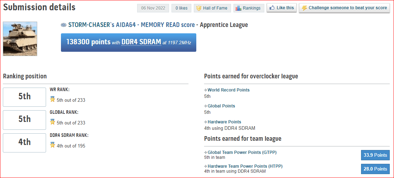Open the Rankings page

point(249,8)
